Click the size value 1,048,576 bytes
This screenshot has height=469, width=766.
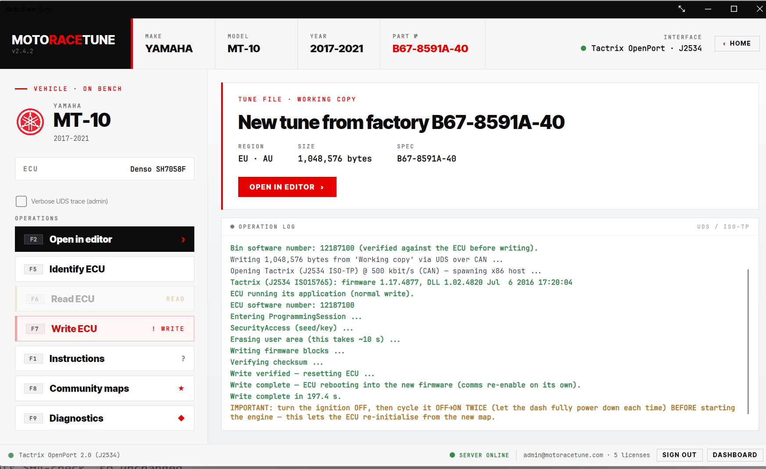click(x=335, y=159)
